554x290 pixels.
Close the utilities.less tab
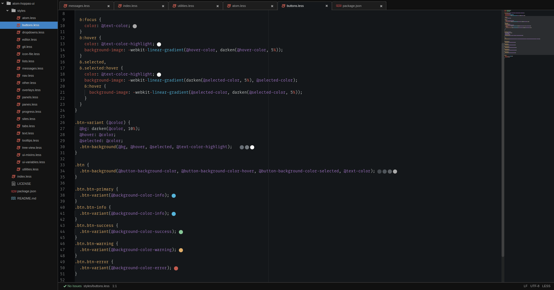click(x=218, y=6)
